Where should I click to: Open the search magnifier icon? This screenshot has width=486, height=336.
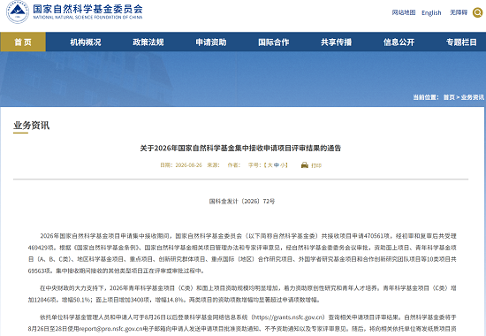[x=478, y=12]
